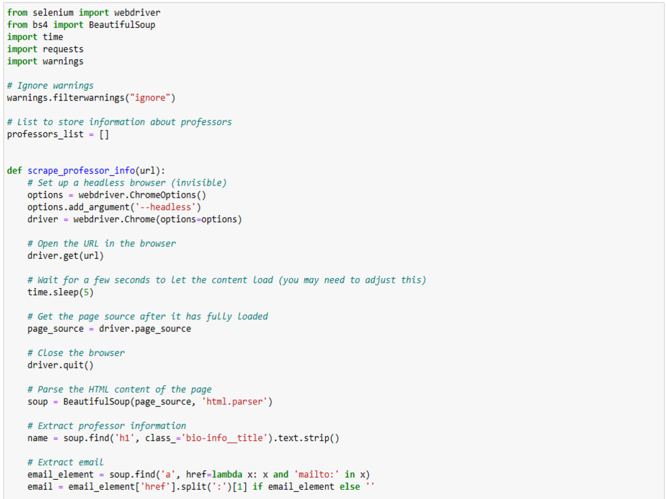Click the 'name = soup.find('h1'...' line
Viewport: 666px width, 499px height.
click(184, 438)
